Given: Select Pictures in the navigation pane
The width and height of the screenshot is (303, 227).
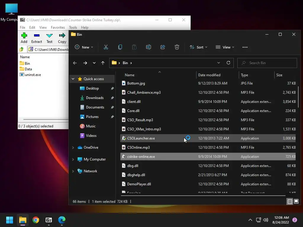Looking at the screenshot, I should pyautogui.click(x=92, y=116).
